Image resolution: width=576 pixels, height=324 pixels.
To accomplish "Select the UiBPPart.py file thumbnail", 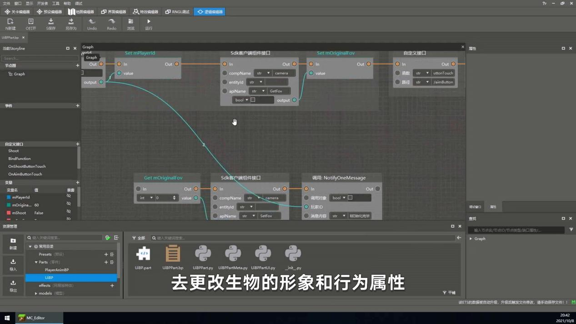I will (203, 258).
